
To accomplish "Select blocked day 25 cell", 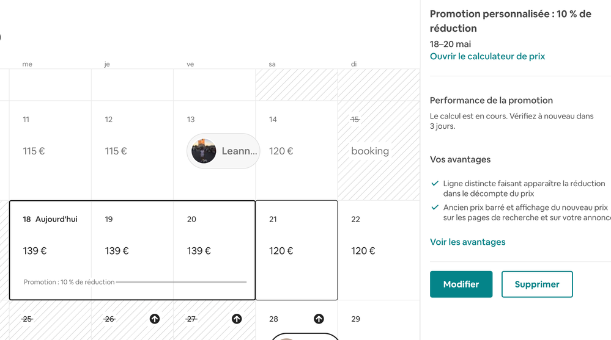I will click(50, 320).
